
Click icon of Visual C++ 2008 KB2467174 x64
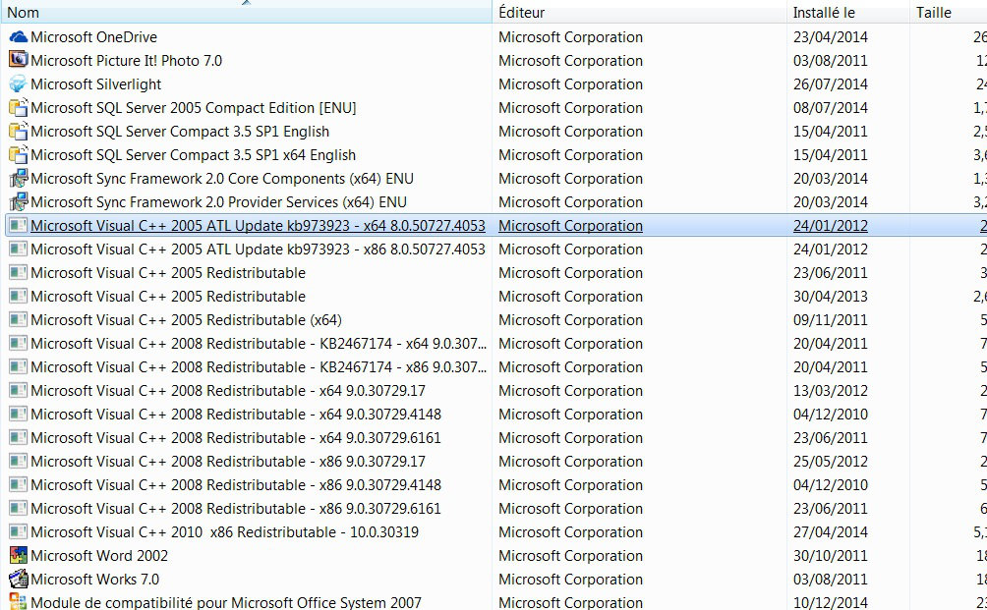point(19,344)
